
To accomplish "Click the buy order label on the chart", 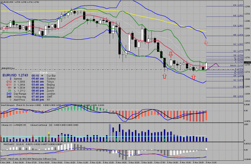I will tap(8, 68).
